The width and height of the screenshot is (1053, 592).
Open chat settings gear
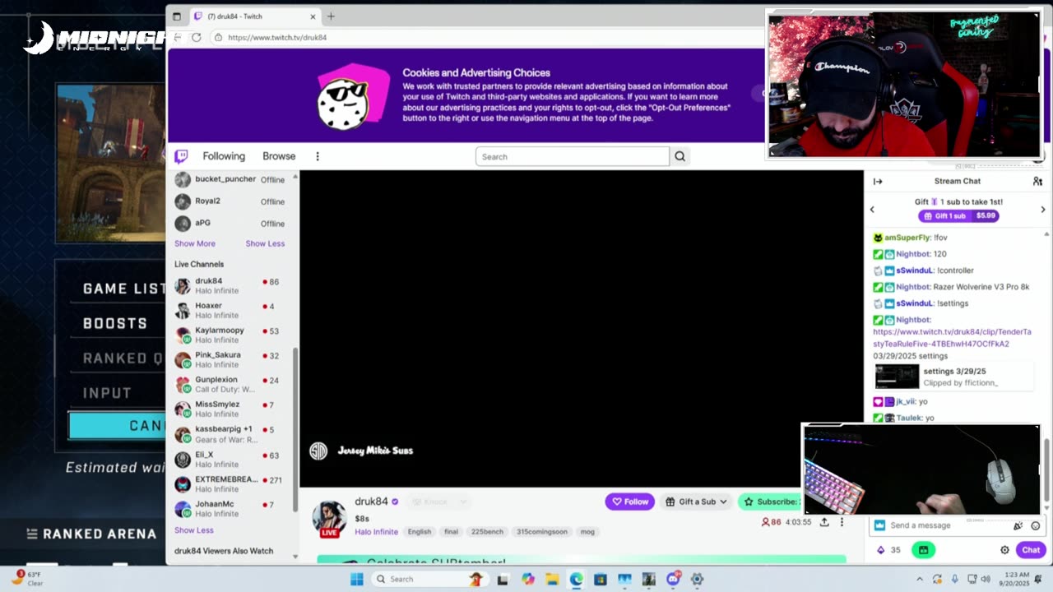1004,550
